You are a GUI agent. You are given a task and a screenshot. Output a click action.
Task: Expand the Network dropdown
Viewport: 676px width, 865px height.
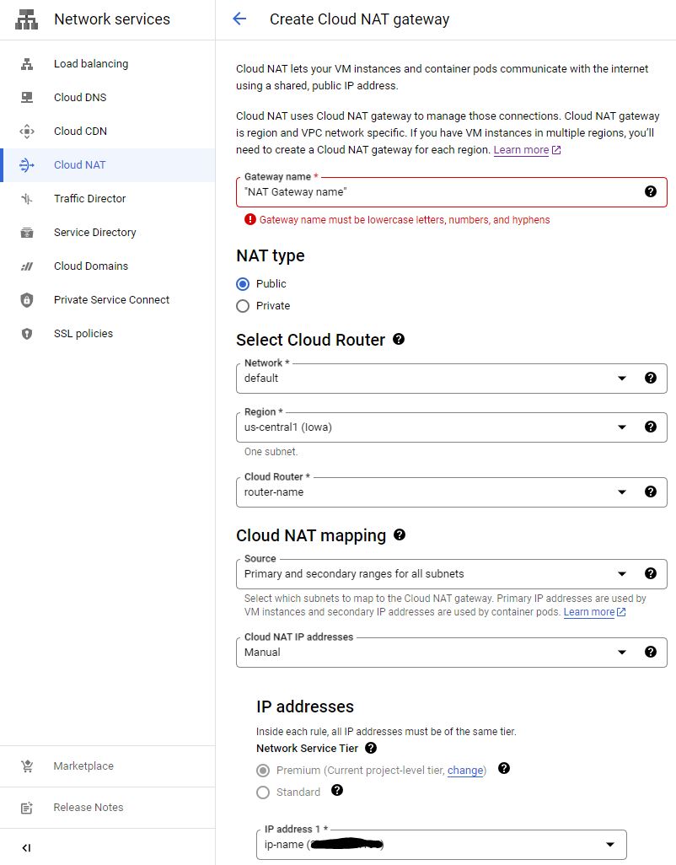pyautogui.click(x=622, y=379)
